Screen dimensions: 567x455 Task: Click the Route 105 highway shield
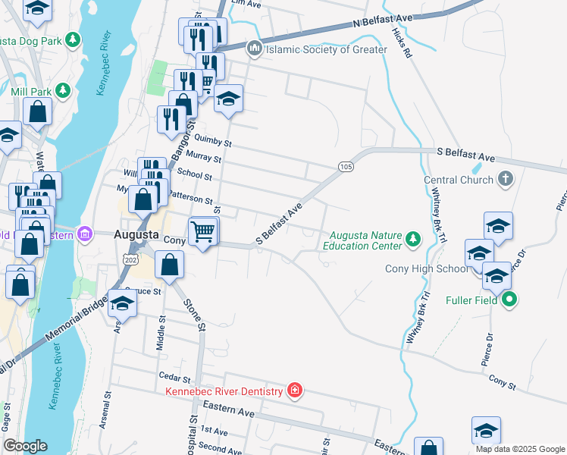tap(346, 167)
